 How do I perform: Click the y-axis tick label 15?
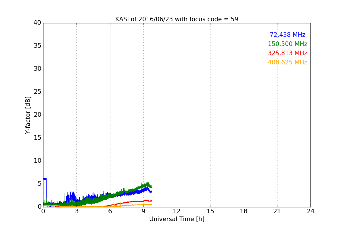(37, 138)
